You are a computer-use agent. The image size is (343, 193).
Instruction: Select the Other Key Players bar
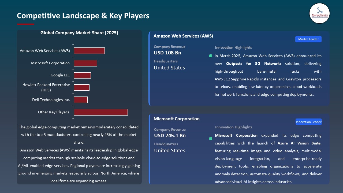[101, 112]
